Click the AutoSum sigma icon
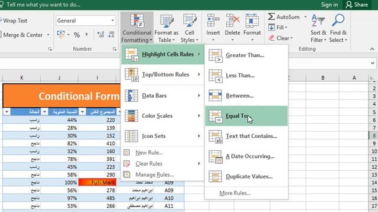Screen dimensions: 378x212 [271, 16]
